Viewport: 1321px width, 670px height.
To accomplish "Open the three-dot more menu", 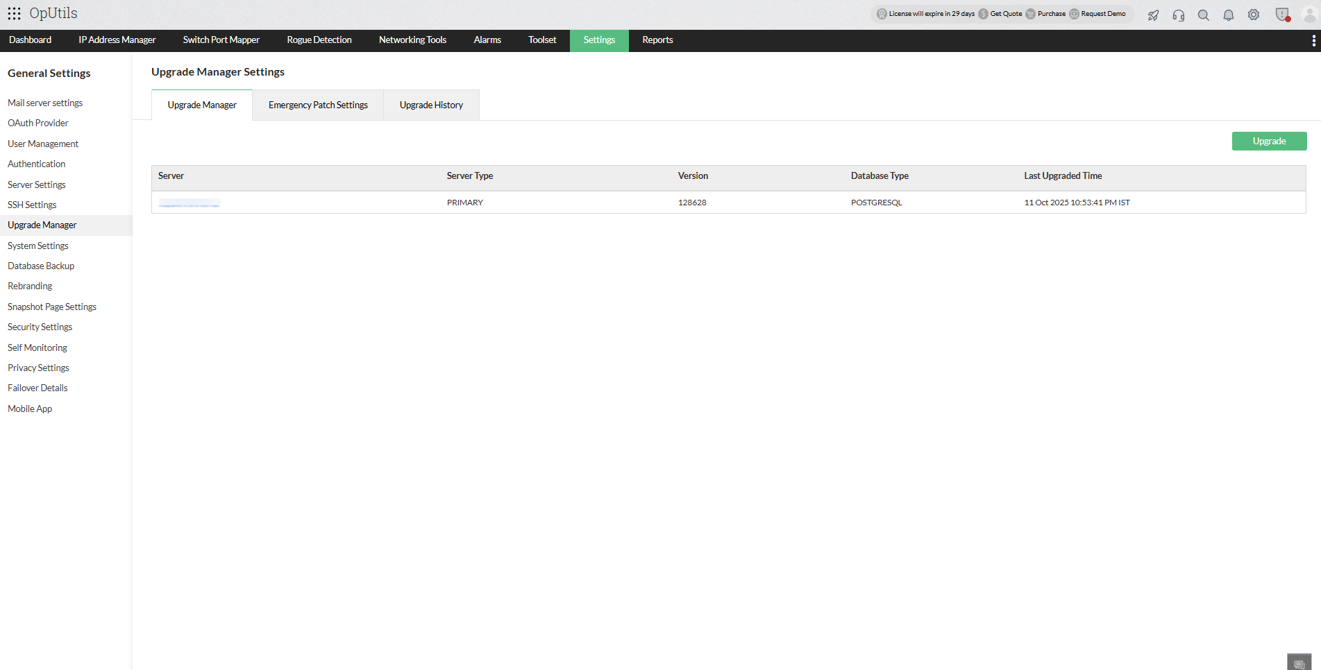I will (x=1313, y=41).
